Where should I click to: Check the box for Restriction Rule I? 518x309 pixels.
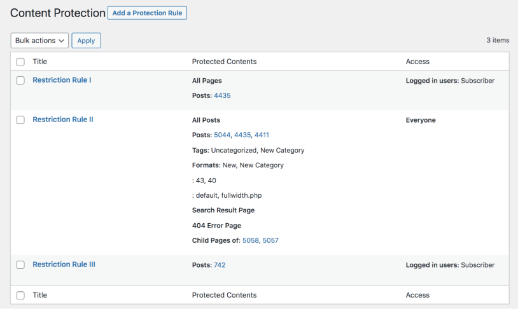coord(20,80)
